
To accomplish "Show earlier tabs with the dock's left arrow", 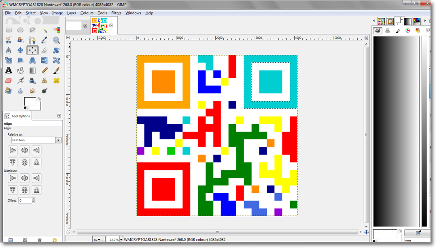I will 374,21.
